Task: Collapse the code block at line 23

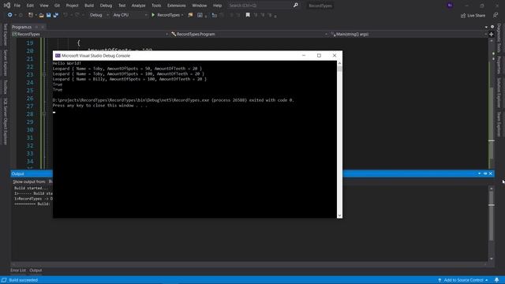Action: point(44,74)
